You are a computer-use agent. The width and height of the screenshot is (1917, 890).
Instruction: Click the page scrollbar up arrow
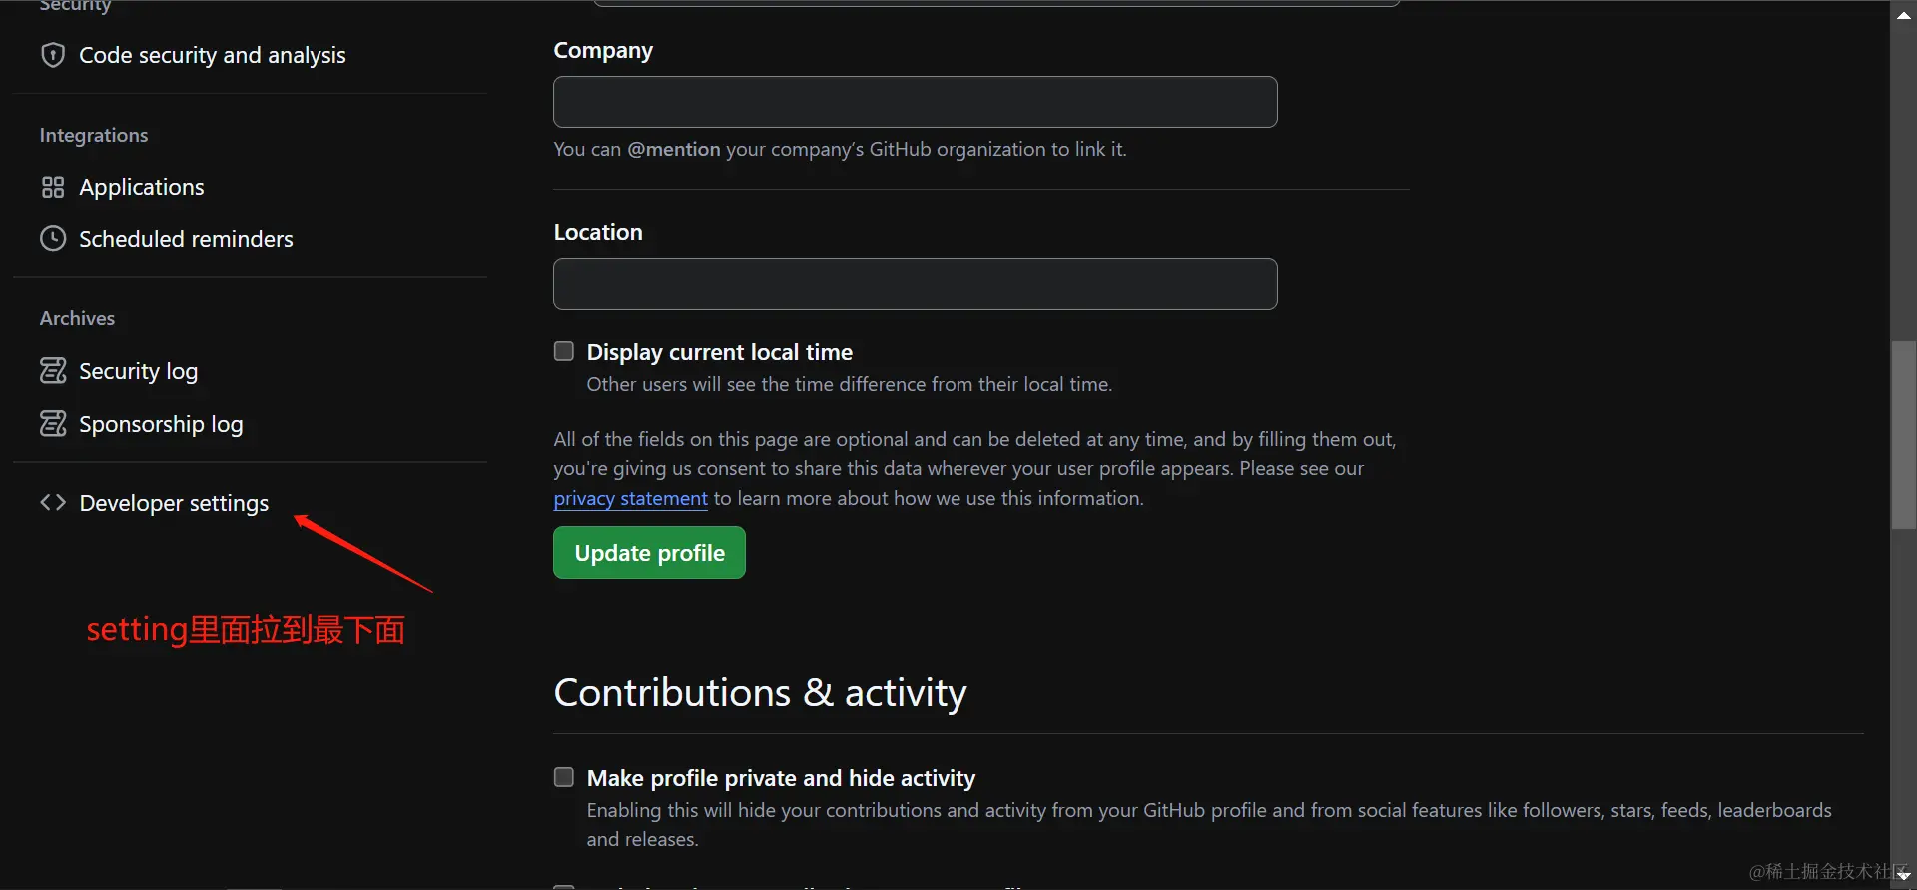1903,15
